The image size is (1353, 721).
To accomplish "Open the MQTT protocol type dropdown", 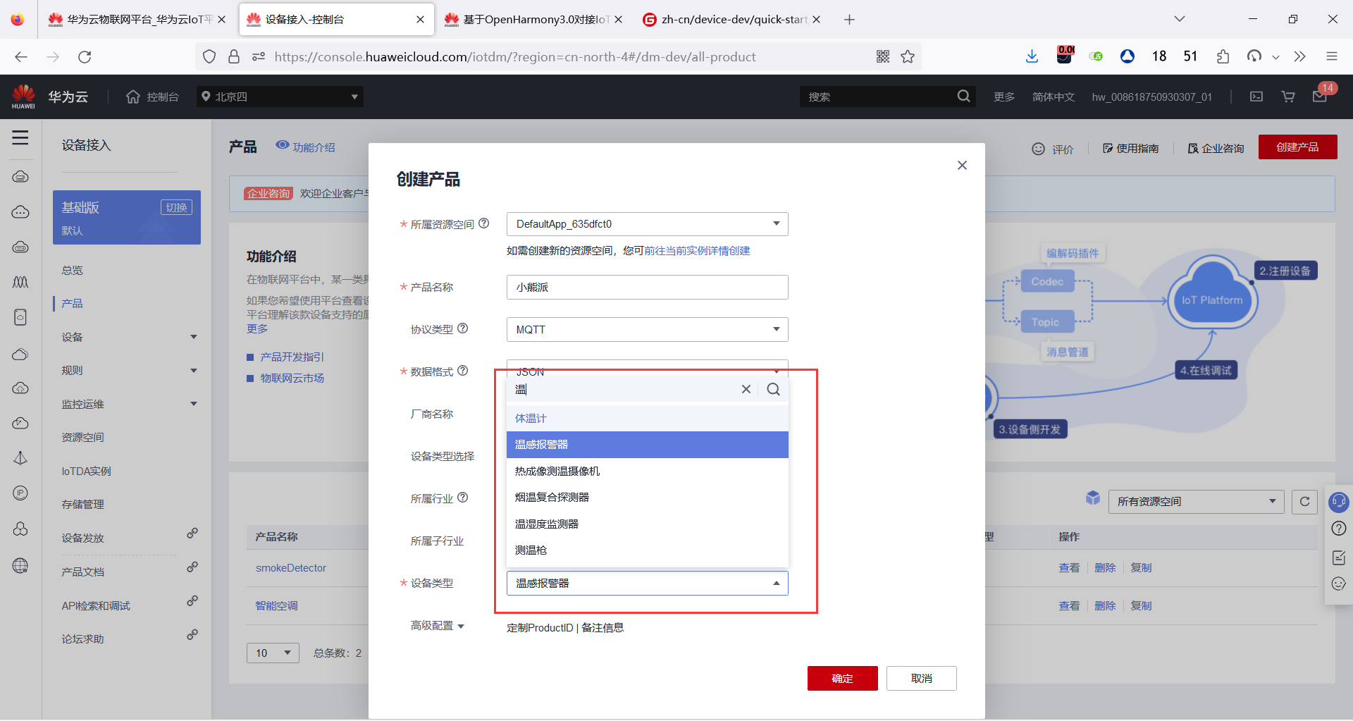I will pos(646,329).
